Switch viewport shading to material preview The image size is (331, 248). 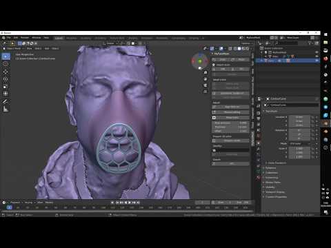pyautogui.click(x=243, y=48)
